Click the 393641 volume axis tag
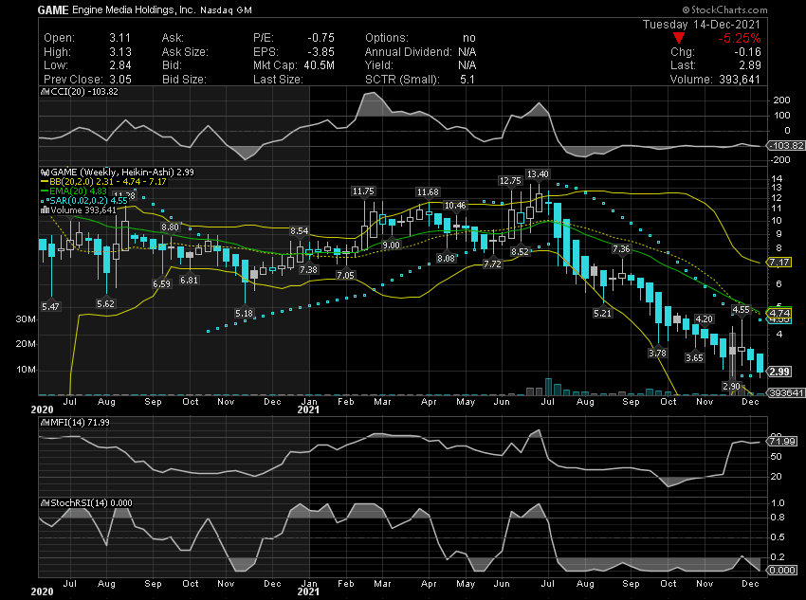The image size is (806, 600). (x=785, y=393)
